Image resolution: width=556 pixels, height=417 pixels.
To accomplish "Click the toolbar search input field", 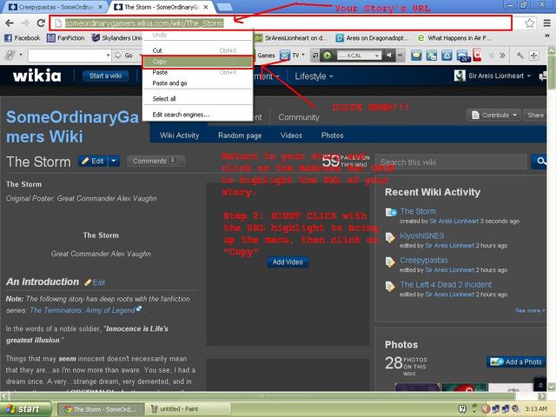I will click(x=66, y=56).
